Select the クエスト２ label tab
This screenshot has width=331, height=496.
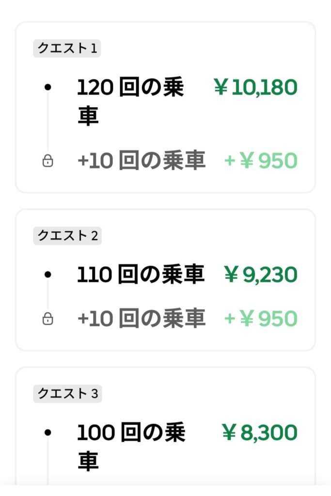(x=67, y=236)
